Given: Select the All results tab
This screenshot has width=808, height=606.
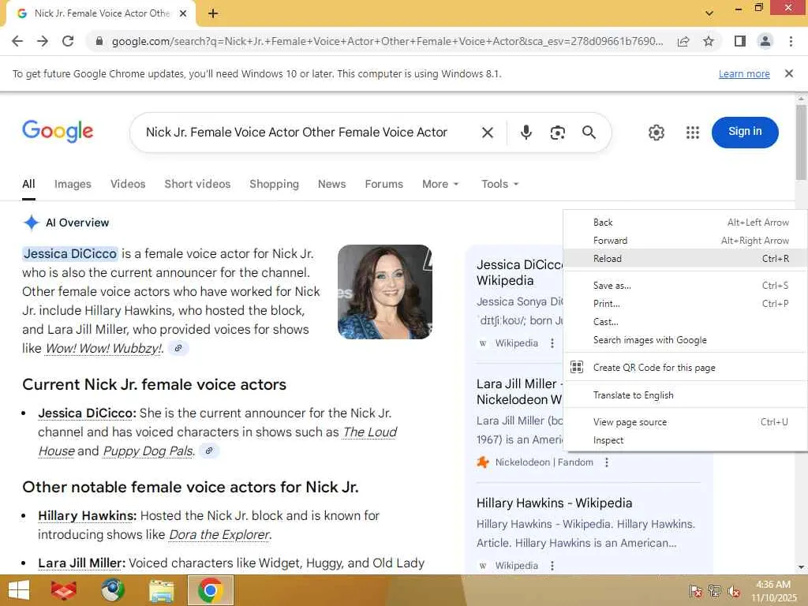Looking at the screenshot, I should pyautogui.click(x=29, y=184).
